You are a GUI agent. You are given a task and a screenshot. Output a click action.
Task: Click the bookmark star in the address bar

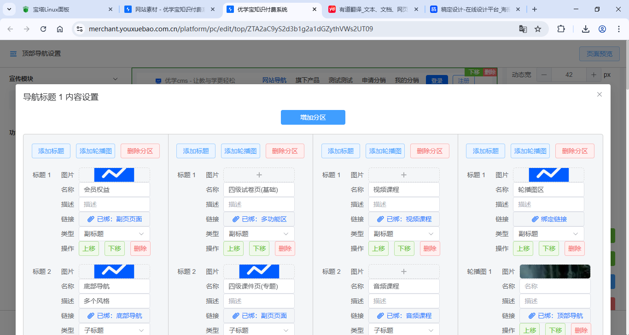(538, 29)
